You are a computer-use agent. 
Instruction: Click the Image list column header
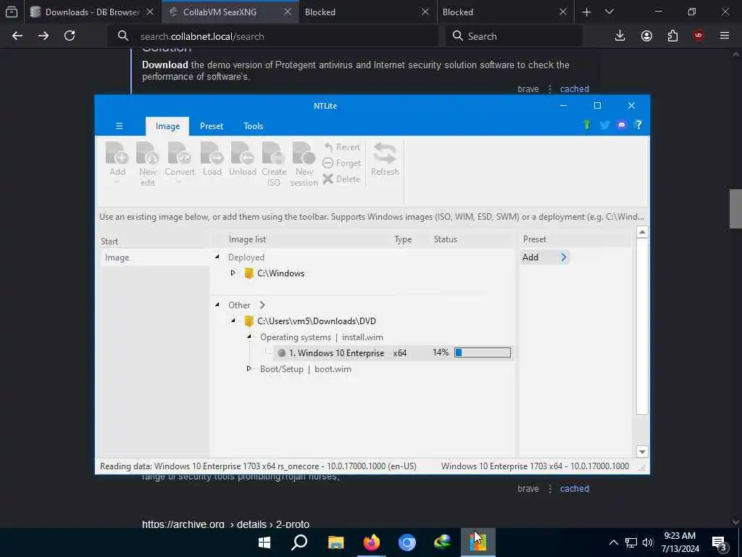(x=248, y=239)
